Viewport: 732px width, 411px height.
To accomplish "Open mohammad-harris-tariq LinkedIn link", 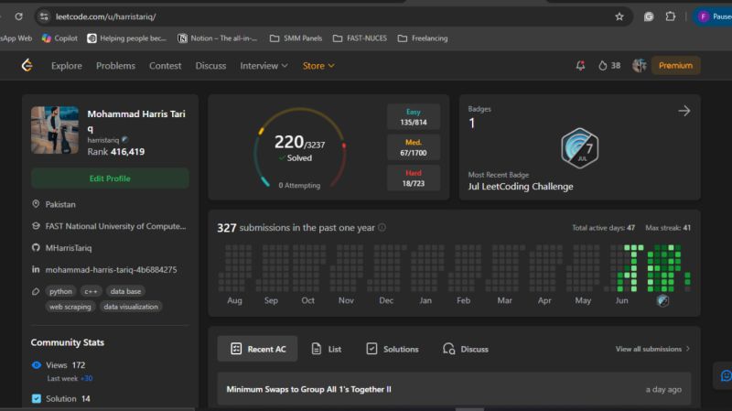I will pyautogui.click(x=111, y=269).
